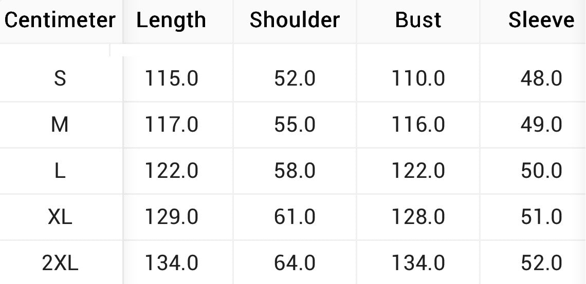Select the 2XL size row label
The image size is (586, 284).
[60, 263]
